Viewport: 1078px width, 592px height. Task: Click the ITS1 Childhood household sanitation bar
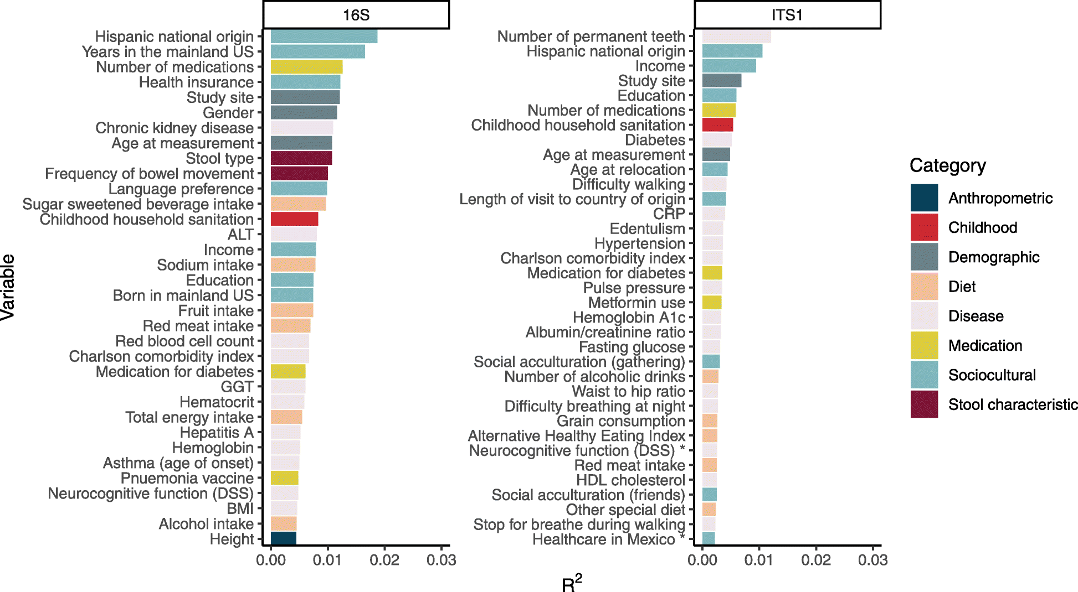click(718, 125)
